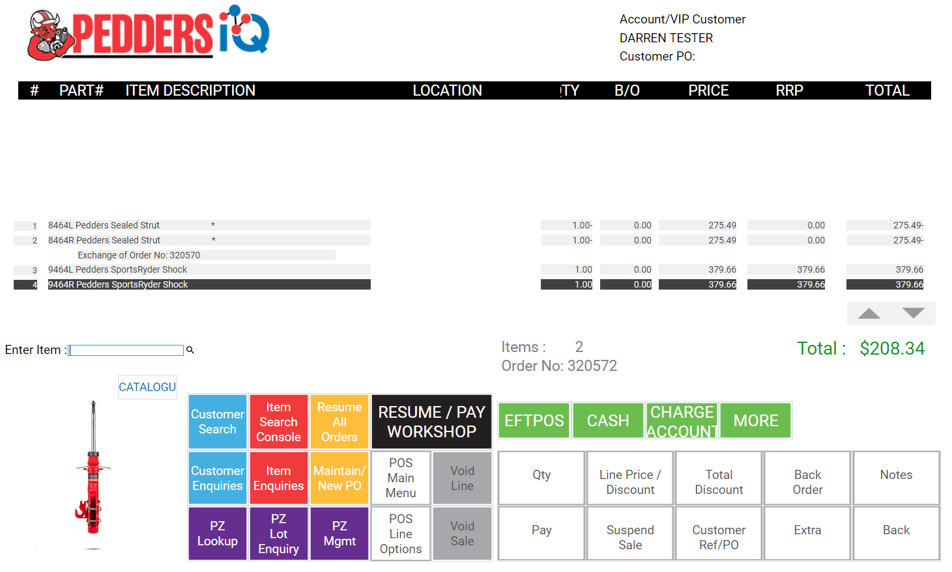Click Maintain/New PO button
Image resolution: width=952 pixels, height=572 pixels.
tap(339, 478)
